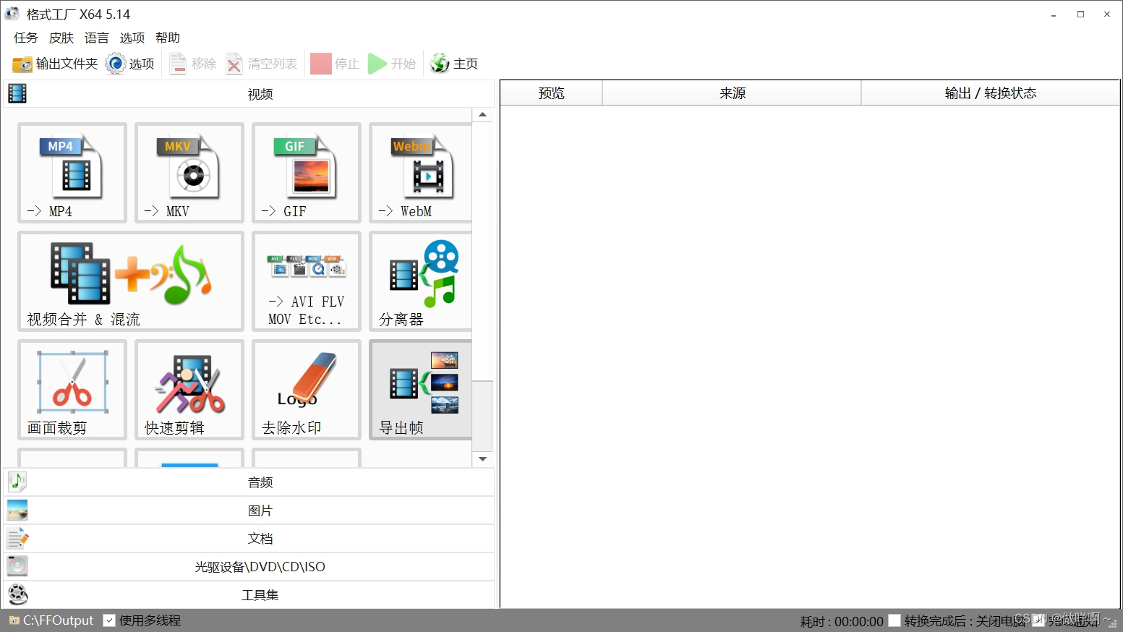Click the 耗时 : 00:00:00 elapsed time readout
This screenshot has width=1123, height=632.
[842, 622]
